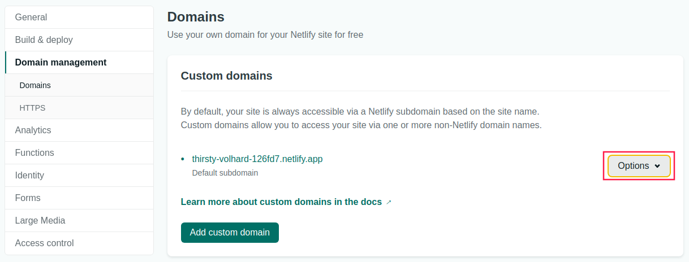Open the Learn more about custom domains docs link
Screen dimensions: 689x262
[x=281, y=202]
